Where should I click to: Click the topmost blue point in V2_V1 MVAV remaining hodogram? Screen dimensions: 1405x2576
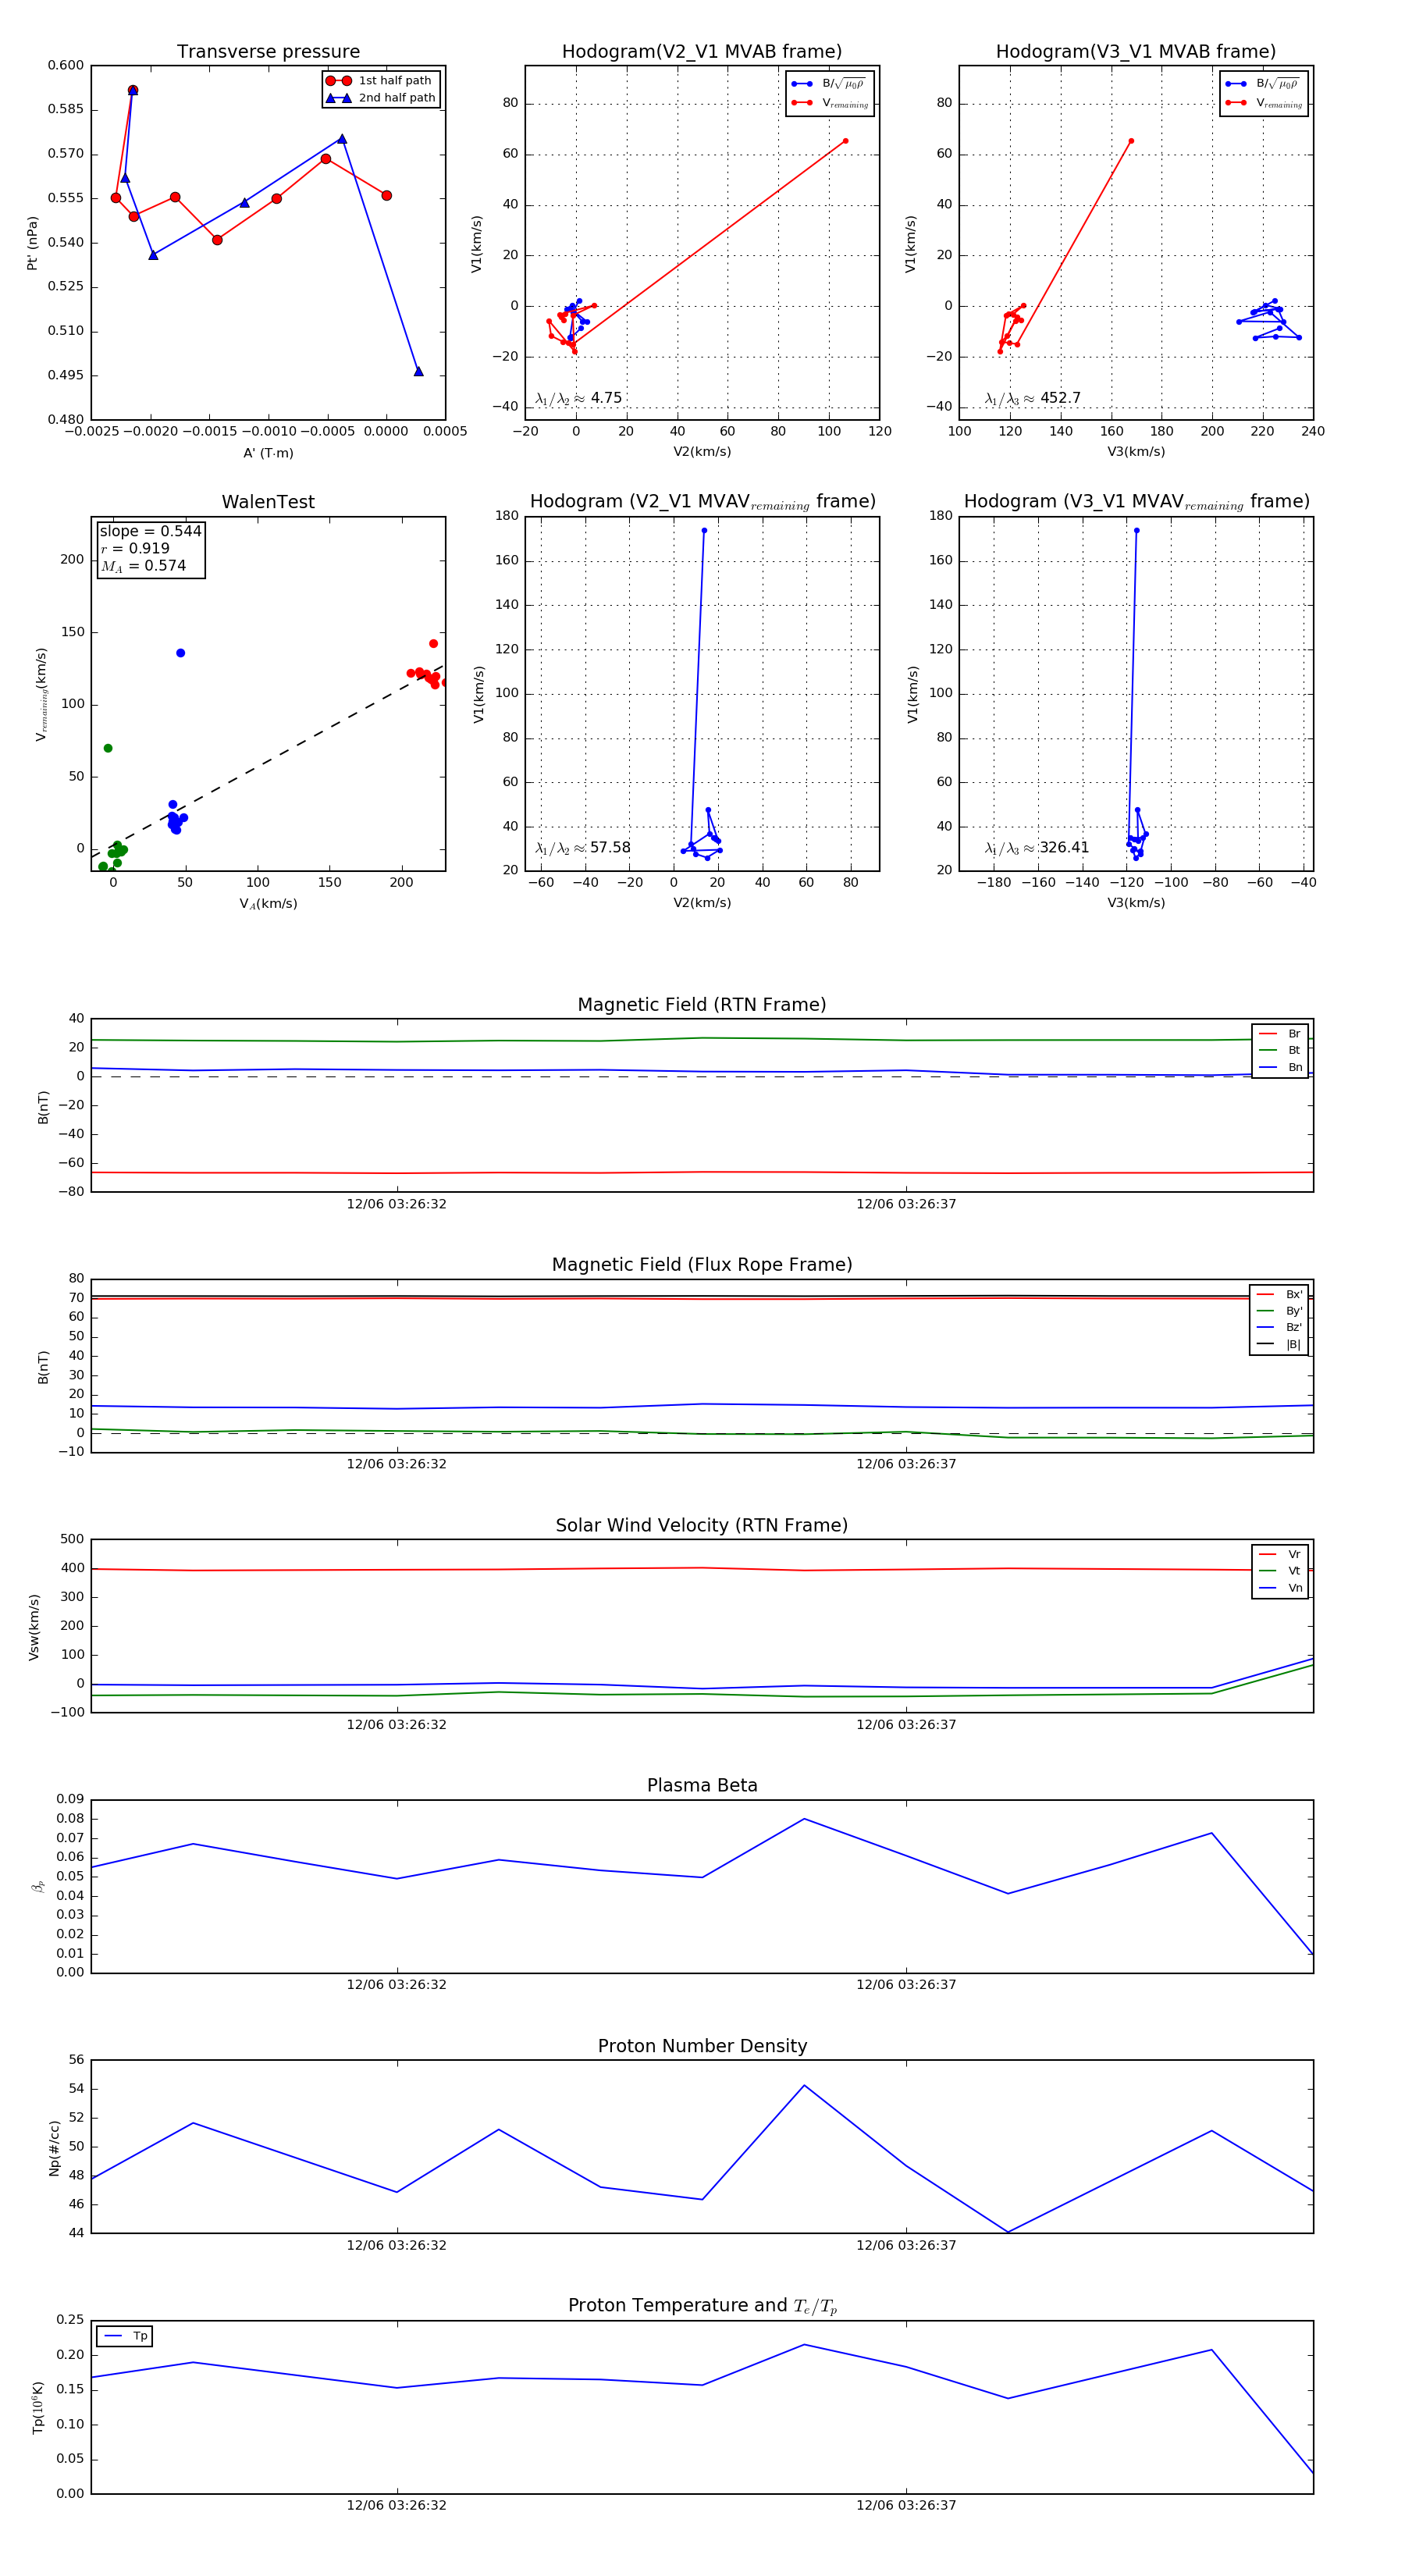click(x=704, y=530)
